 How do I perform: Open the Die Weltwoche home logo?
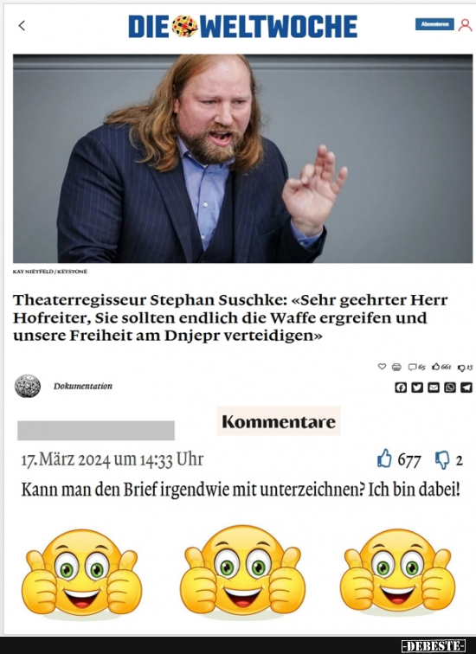(243, 26)
